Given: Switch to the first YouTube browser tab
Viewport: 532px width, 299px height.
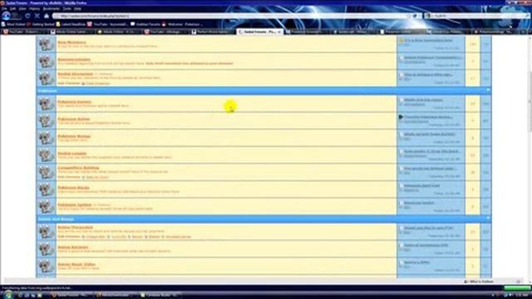Looking at the screenshot, I should coord(24,32).
